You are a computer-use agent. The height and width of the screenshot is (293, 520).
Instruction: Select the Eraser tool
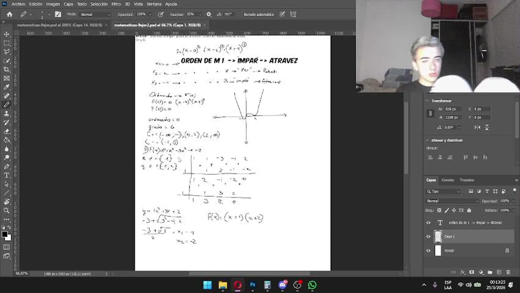(x=7, y=131)
